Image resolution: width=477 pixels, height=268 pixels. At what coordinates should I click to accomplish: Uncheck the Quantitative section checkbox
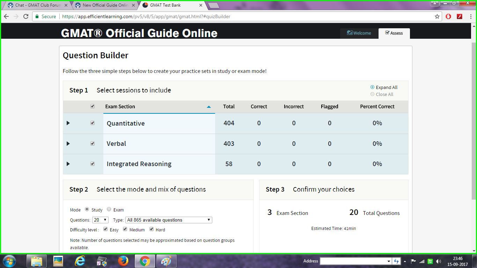click(x=93, y=123)
